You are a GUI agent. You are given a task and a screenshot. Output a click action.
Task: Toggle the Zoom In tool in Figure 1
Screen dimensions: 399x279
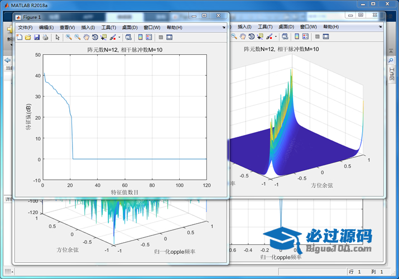pyautogui.click(x=69, y=37)
